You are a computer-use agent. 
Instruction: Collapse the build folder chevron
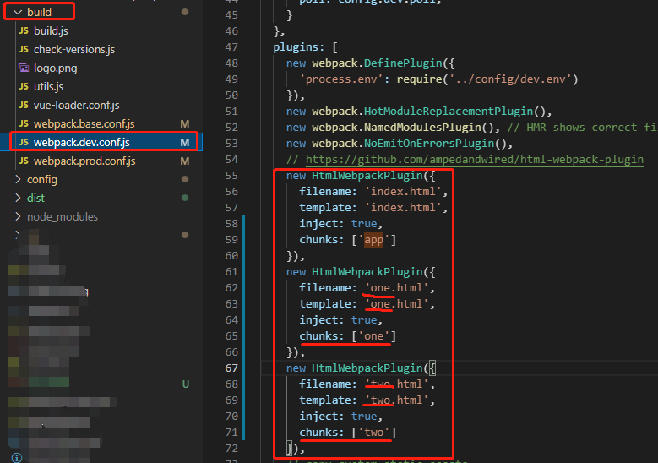pos(18,12)
